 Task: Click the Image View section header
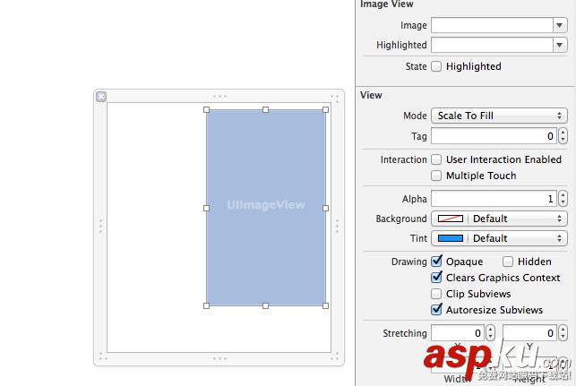click(x=387, y=4)
